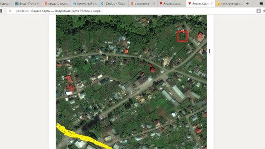Switch to the 'с сосновка' Yandex search tab
Image resolution: width=265 pixels, height=149 pixels.
pos(143,3)
